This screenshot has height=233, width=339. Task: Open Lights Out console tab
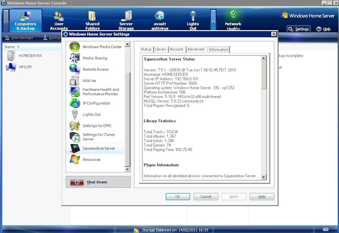(193, 21)
